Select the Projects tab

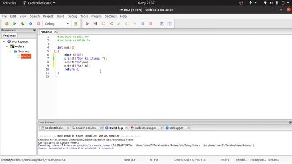tap(9, 36)
